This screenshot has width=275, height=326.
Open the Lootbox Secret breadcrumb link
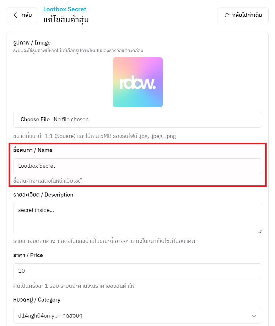pyautogui.click(x=65, y=9)
